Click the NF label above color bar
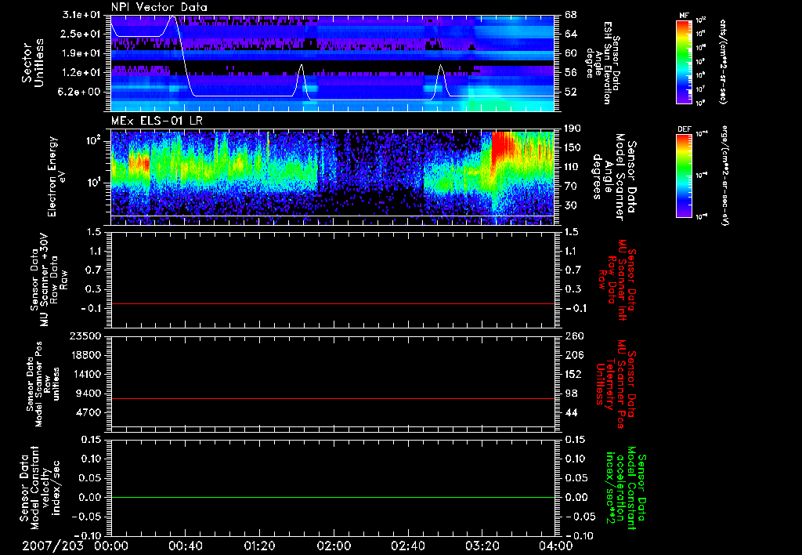 pyautogui.click(x=685, y=16)
